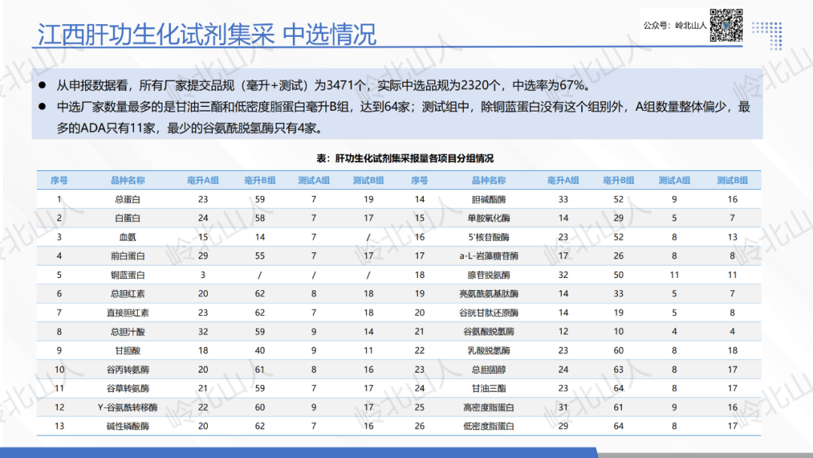This screenshot has width=813, height=458.
Task: Click 毫升B组 value 50 in 腺苷脱氨酶 row
Action: (619, 275)
